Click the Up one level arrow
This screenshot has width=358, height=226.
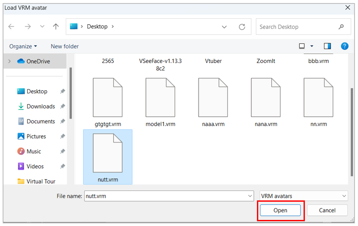(56, 26)
